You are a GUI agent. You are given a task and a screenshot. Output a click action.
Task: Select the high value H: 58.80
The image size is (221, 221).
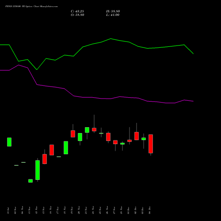pos(113,11)
